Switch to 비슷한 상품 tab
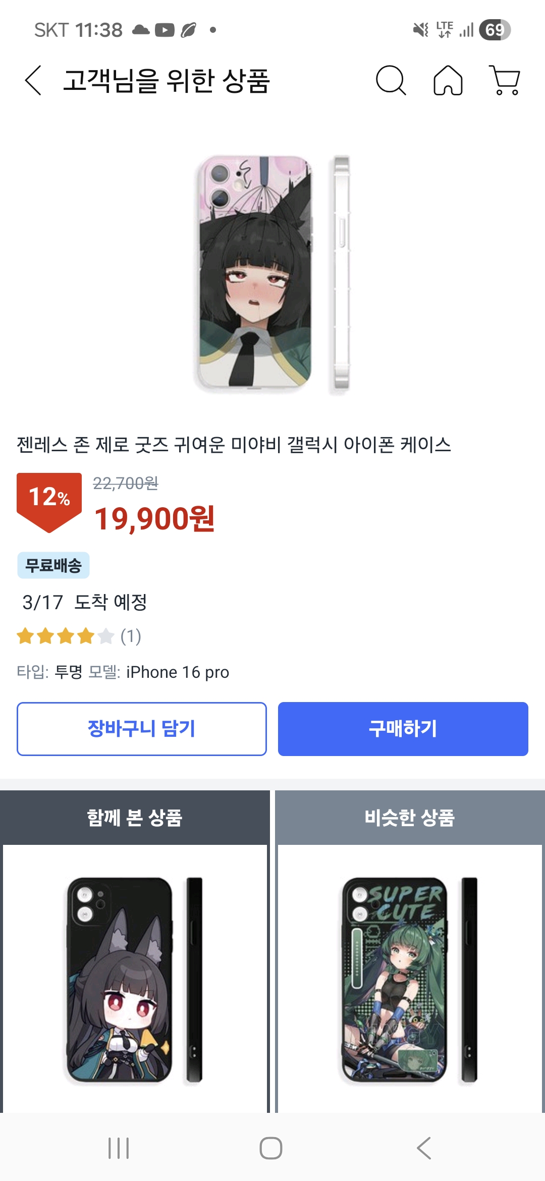Viewport: 545px width, 1181px height. 410,818
